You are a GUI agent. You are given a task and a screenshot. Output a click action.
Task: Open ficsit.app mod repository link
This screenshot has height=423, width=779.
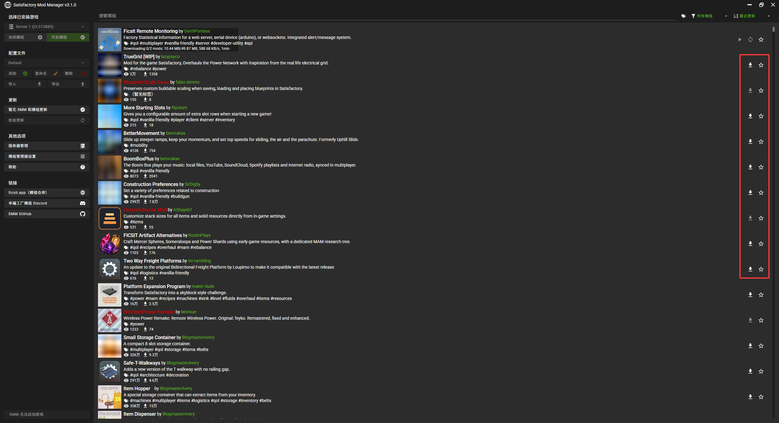click(47, 193)
